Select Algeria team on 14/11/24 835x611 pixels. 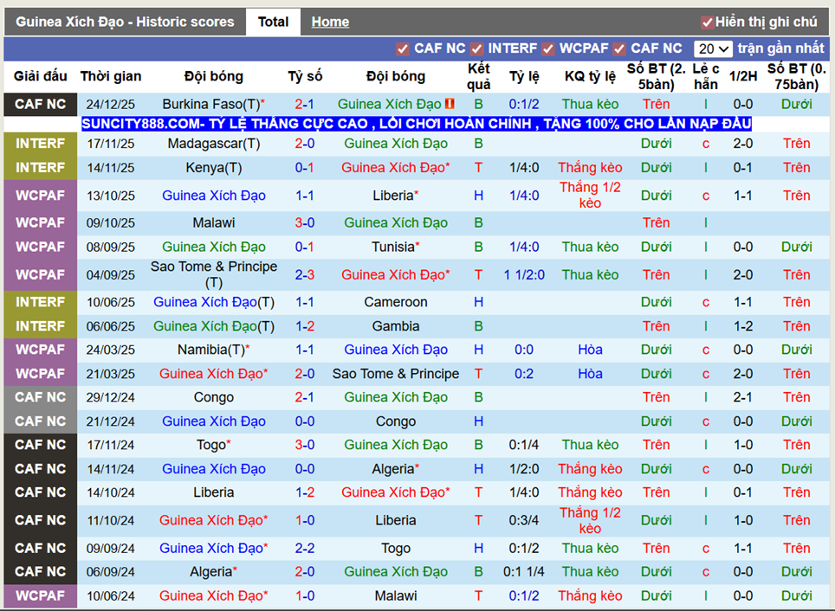tap(395, 469)
